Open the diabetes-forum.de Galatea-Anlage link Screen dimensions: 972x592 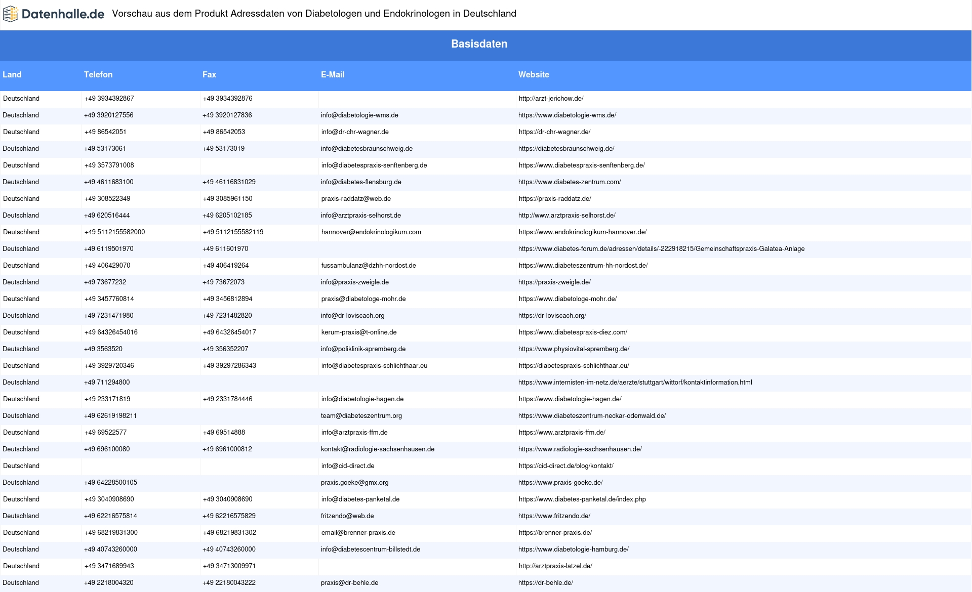(x=661, y=249)
